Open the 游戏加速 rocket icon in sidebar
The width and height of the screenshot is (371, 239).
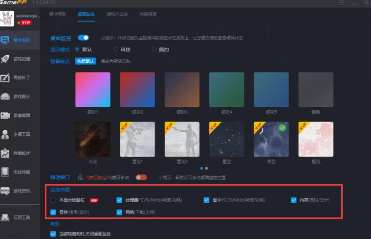[x=5, y=59]
